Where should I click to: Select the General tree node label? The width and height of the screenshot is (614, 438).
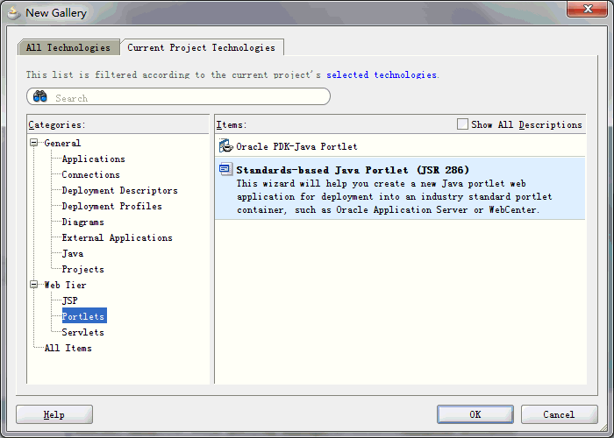point(62,143)
